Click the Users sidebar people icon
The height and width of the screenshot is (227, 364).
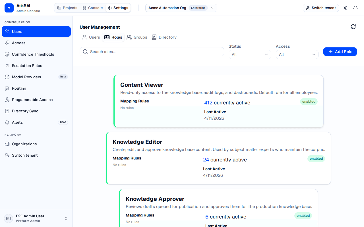(x=7, y=31)
